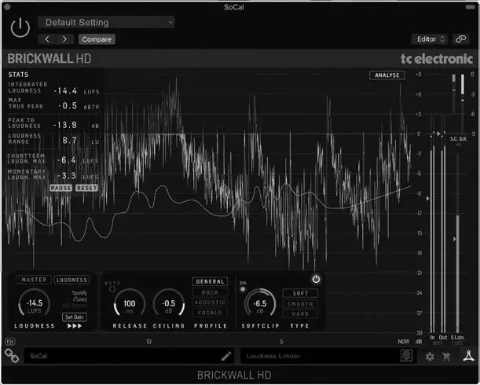The width and height of the screenshot is (480, 385).
Task: Select the ROCK profile
Action: (x=210, y=292)
